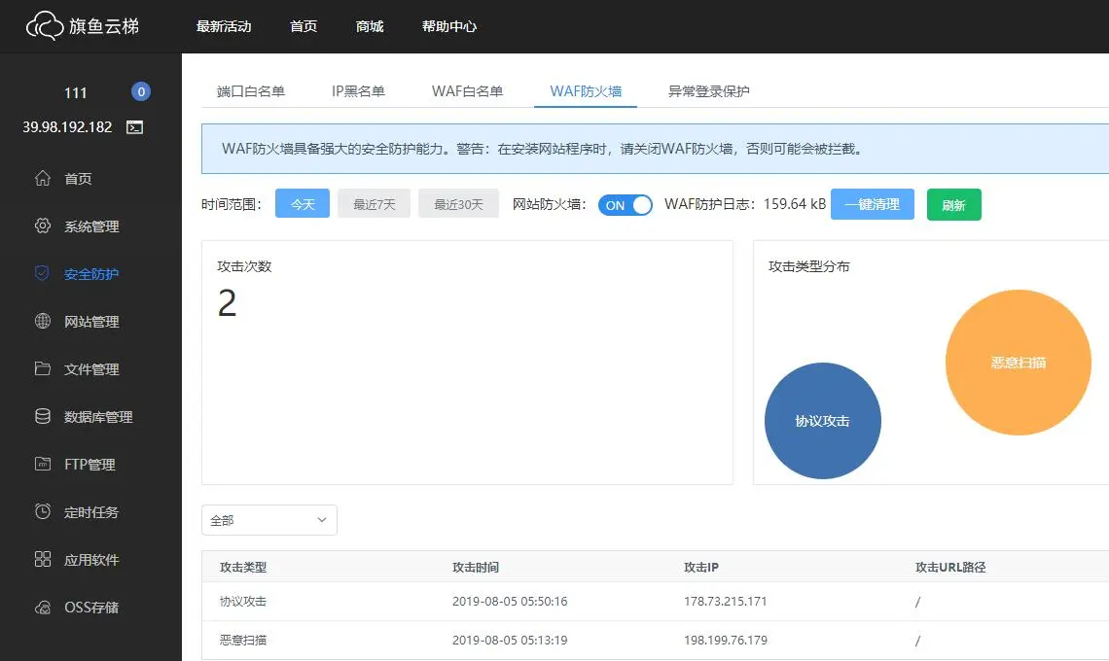1109x661 pixels.
Task: Click the 攻击URL路径 column header
Action: point(949,567)
